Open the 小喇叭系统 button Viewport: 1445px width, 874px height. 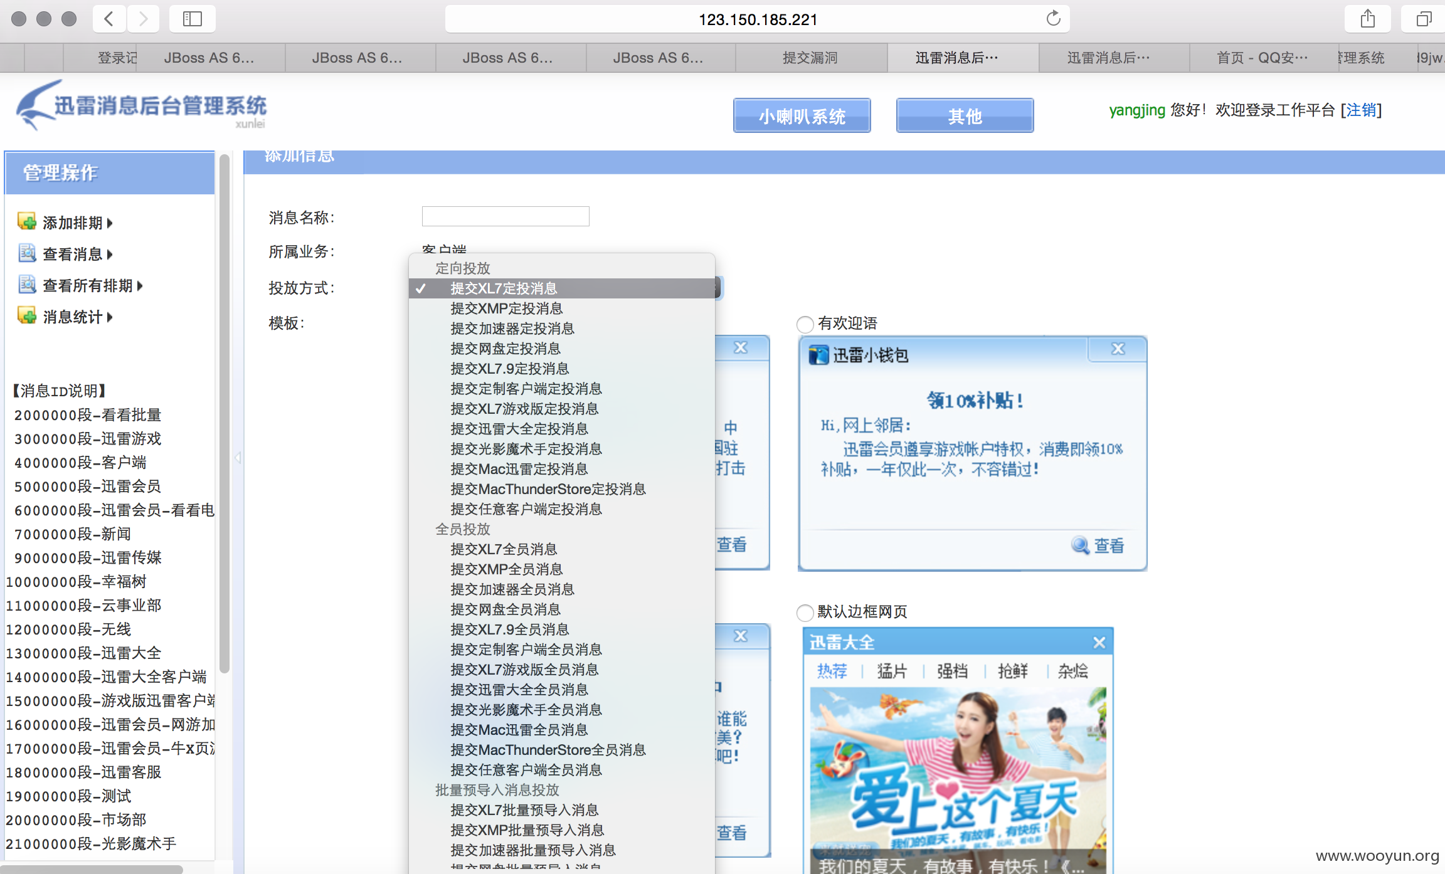[x=802, y=116]
